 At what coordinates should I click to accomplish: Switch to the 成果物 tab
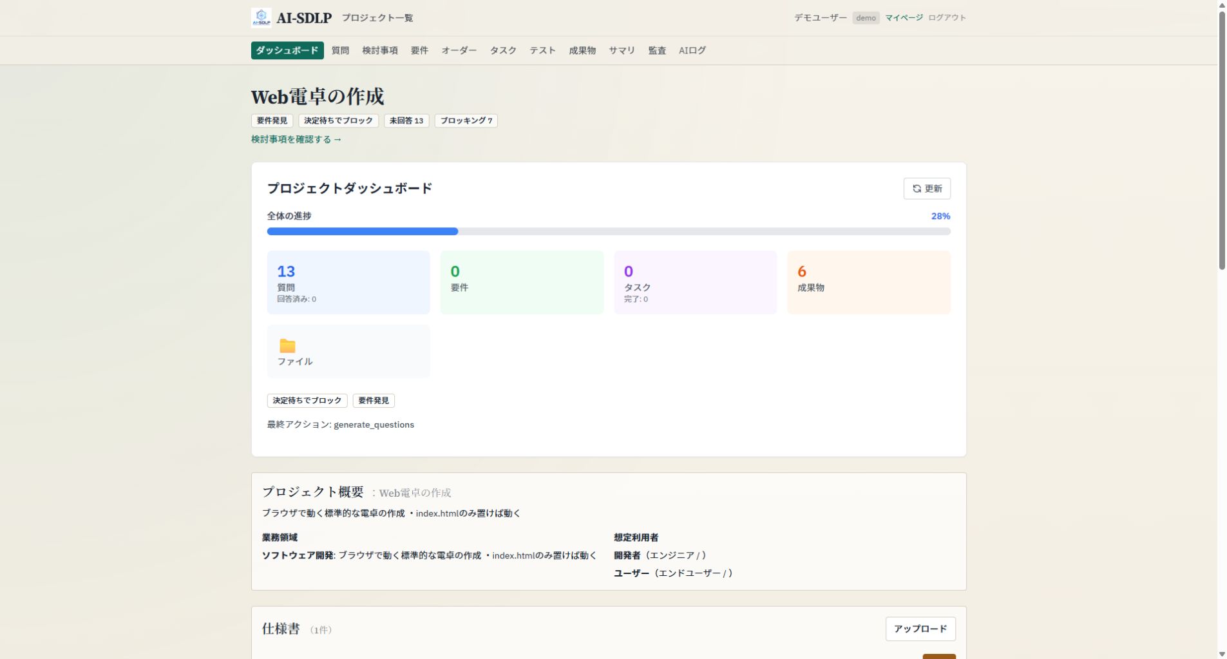coord(582,50)
